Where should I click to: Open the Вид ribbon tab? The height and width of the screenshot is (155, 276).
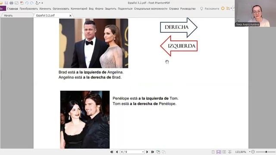tap(91, 9)
